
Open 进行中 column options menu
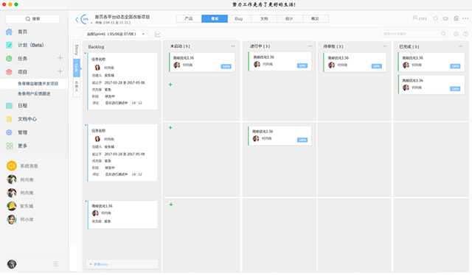(310, 46)
